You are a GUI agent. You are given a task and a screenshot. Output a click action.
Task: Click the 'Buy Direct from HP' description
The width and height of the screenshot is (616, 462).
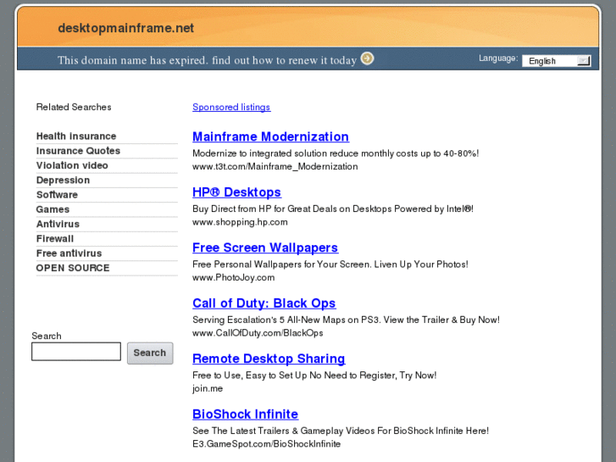point(333,209)
